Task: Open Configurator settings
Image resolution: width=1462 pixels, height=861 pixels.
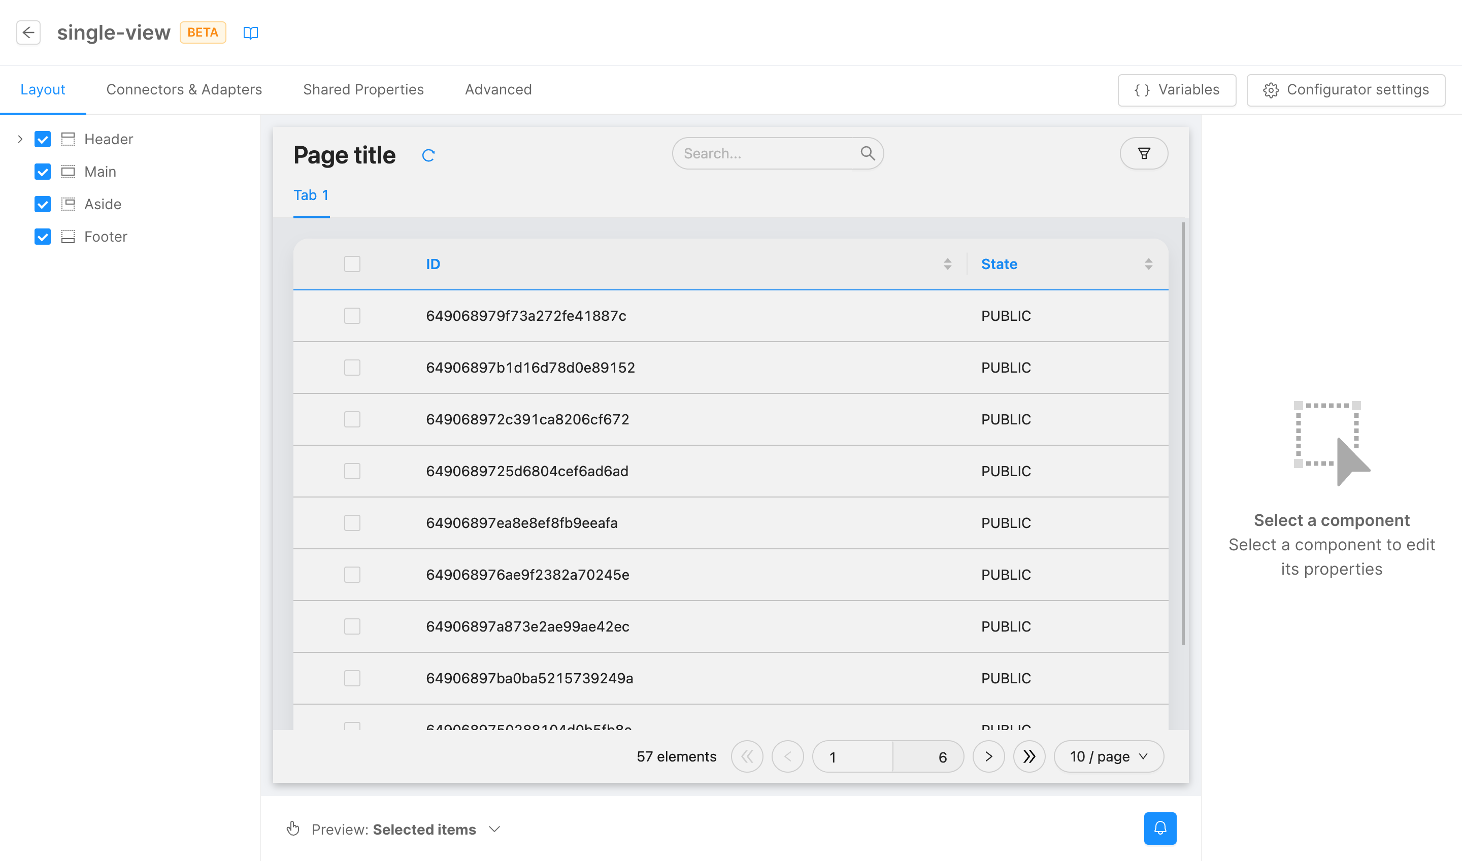Action: [1345, 90]
